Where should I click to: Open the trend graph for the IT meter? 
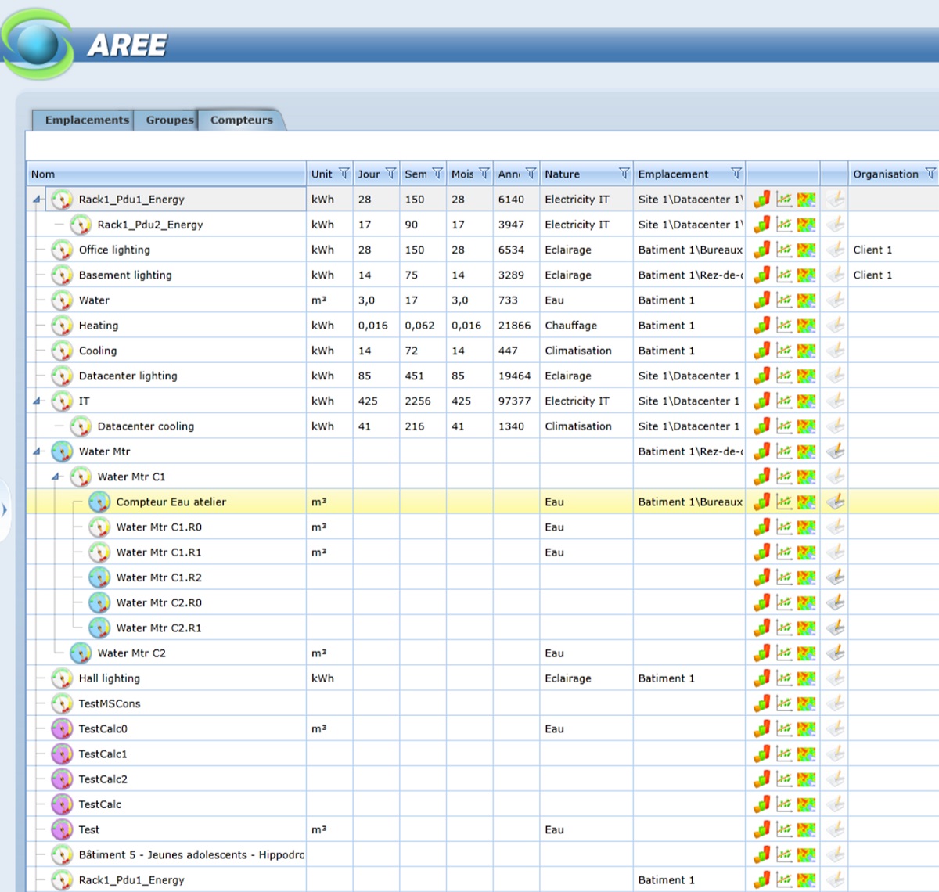(784, 401)
